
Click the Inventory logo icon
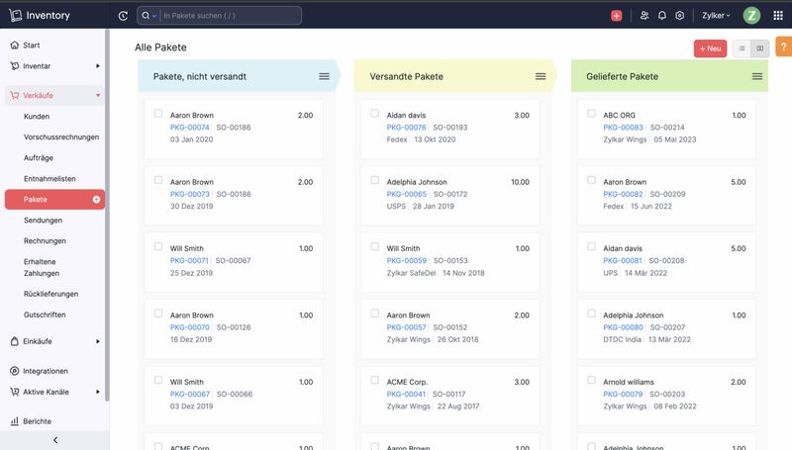point(15,15)
